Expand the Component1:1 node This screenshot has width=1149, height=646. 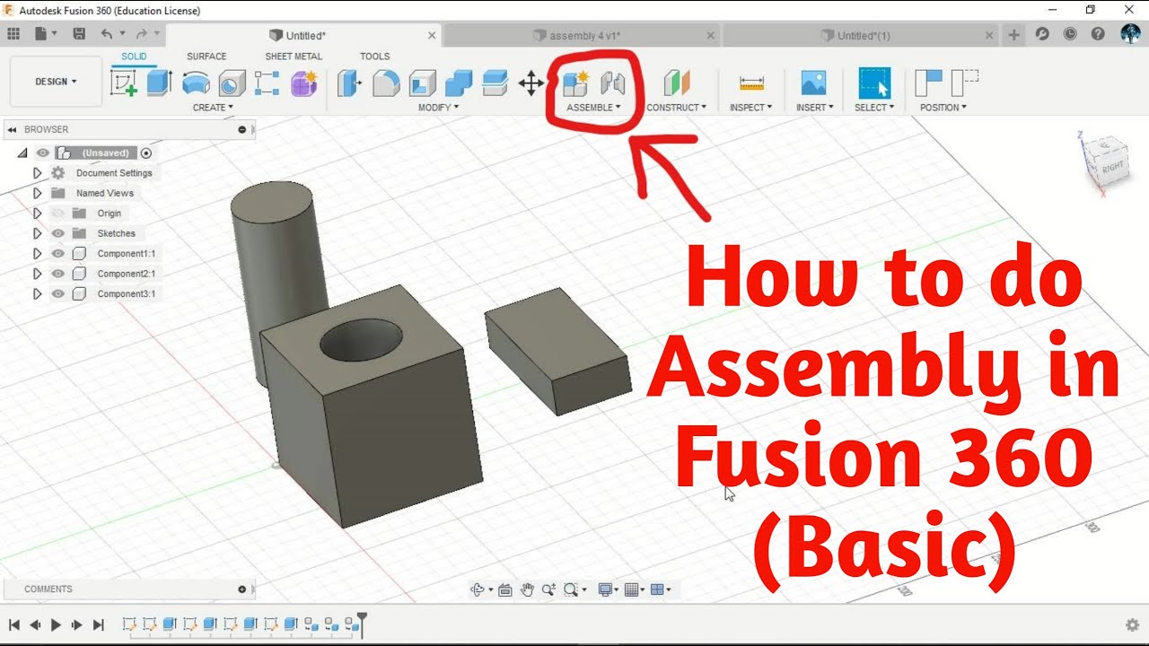[x=37, y=254]
